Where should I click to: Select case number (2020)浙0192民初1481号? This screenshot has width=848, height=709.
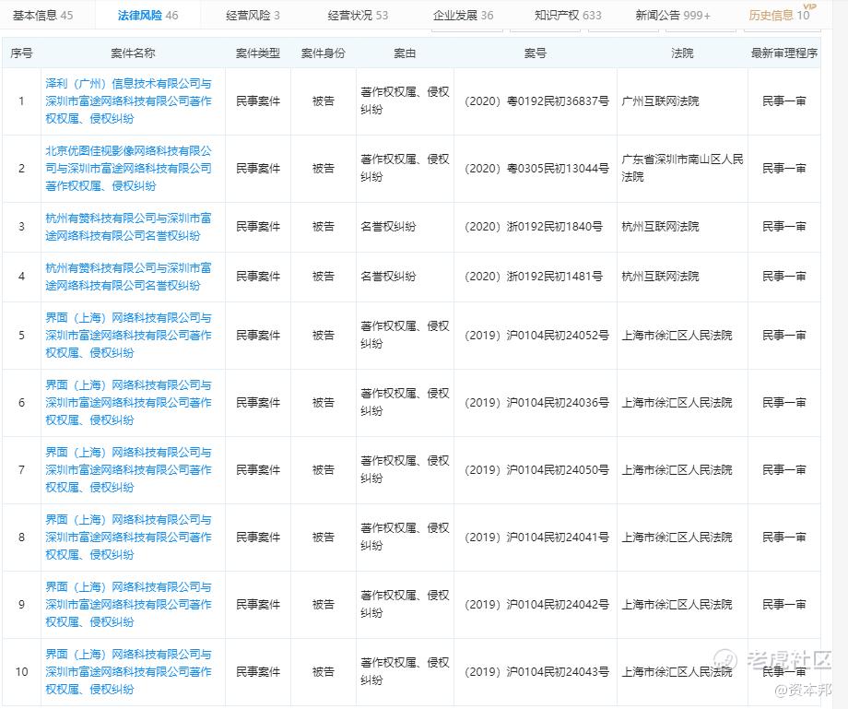coord(533,277)
